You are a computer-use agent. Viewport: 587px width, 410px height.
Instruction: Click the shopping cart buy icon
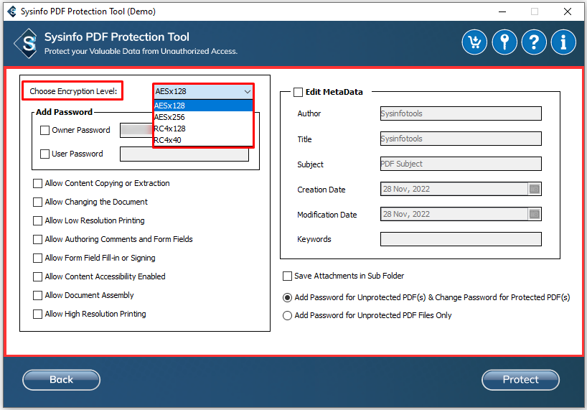pyautogui.click(x=474, y=42)
